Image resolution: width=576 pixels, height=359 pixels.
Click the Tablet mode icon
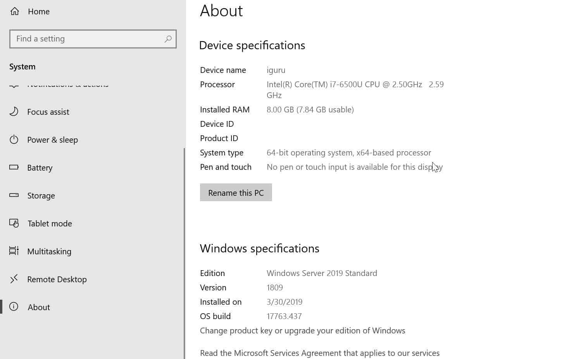point(14,223)
